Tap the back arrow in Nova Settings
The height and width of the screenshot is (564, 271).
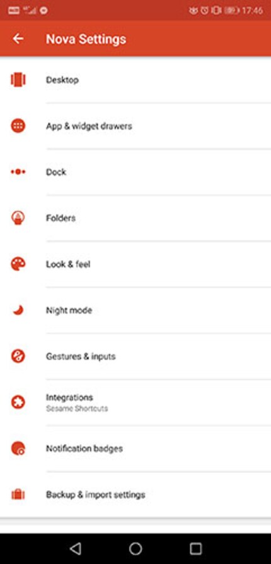click(x=18, y=39)
